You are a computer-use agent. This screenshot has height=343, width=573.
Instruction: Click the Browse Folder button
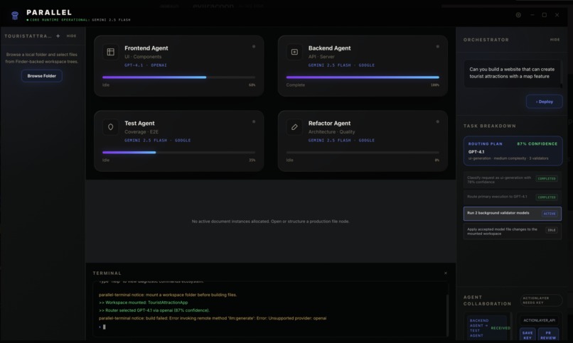tap(42, 76)
